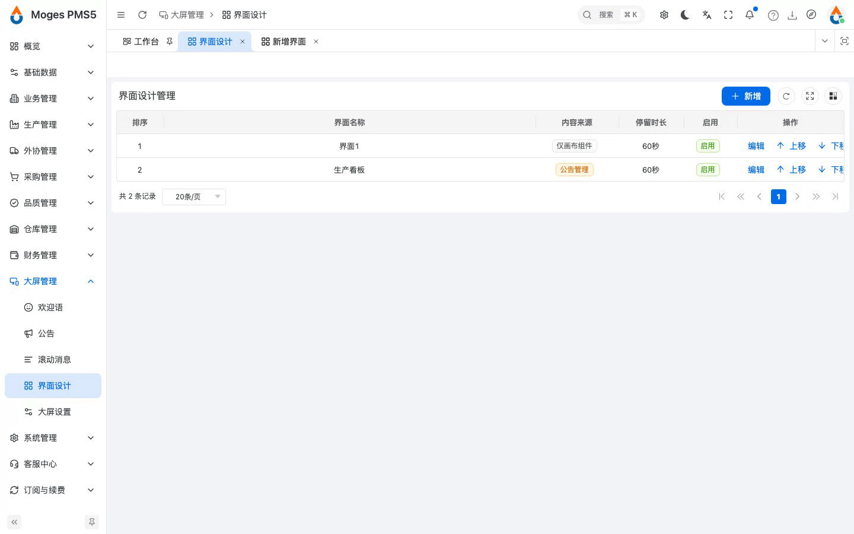Click the 启用 tag in the 生产看板 row
854x534 pixels.
tap(708, 170)
